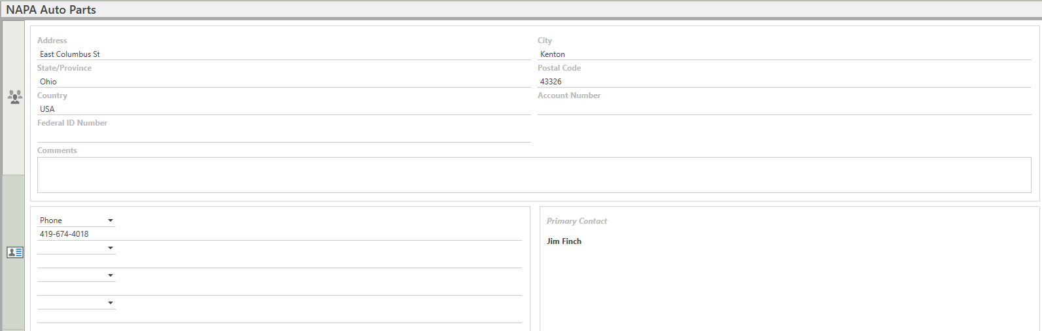The height and width of the screenshot is (331, 1042).
Task: Edit the phone number 419-674-4018
Action: (x=279, y=234)
